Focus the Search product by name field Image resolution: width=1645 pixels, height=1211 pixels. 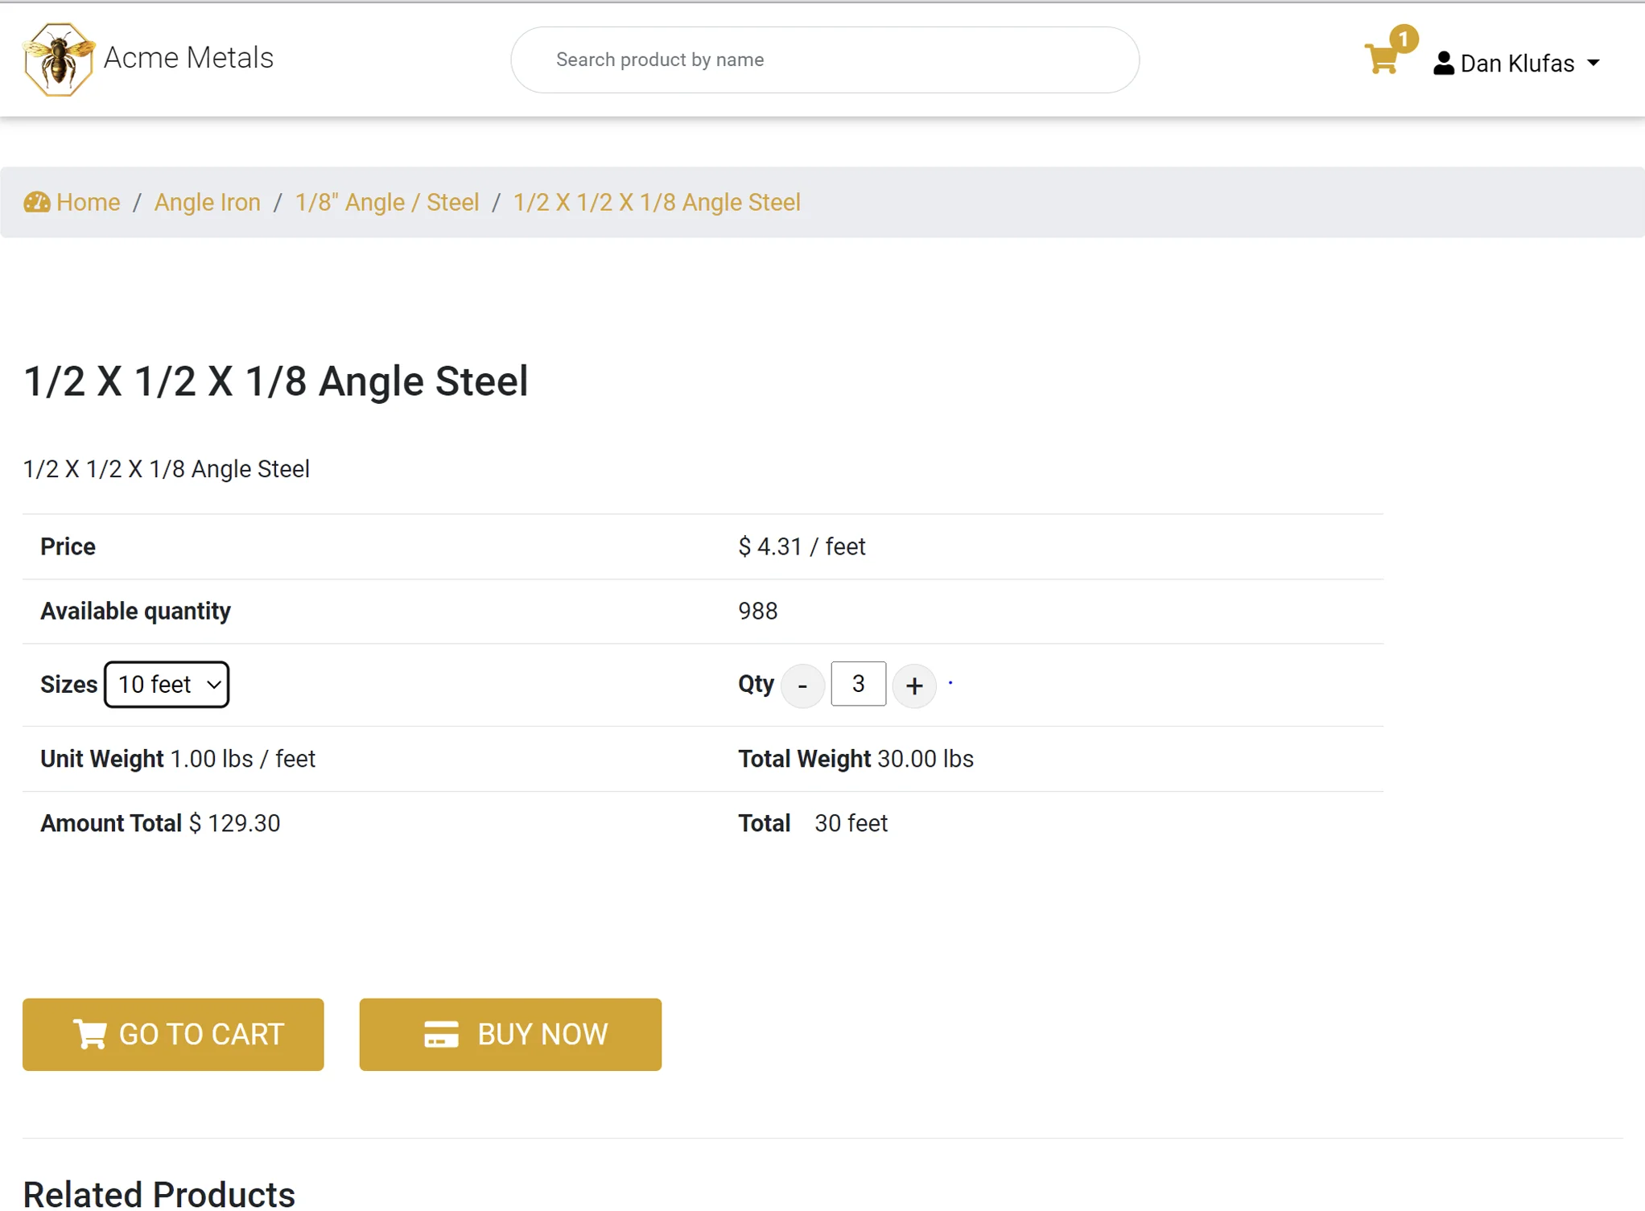tap(824, 60)
